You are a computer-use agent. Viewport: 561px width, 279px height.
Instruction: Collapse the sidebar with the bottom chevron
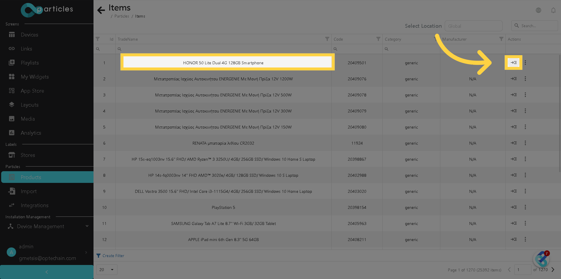click(47, 272)
